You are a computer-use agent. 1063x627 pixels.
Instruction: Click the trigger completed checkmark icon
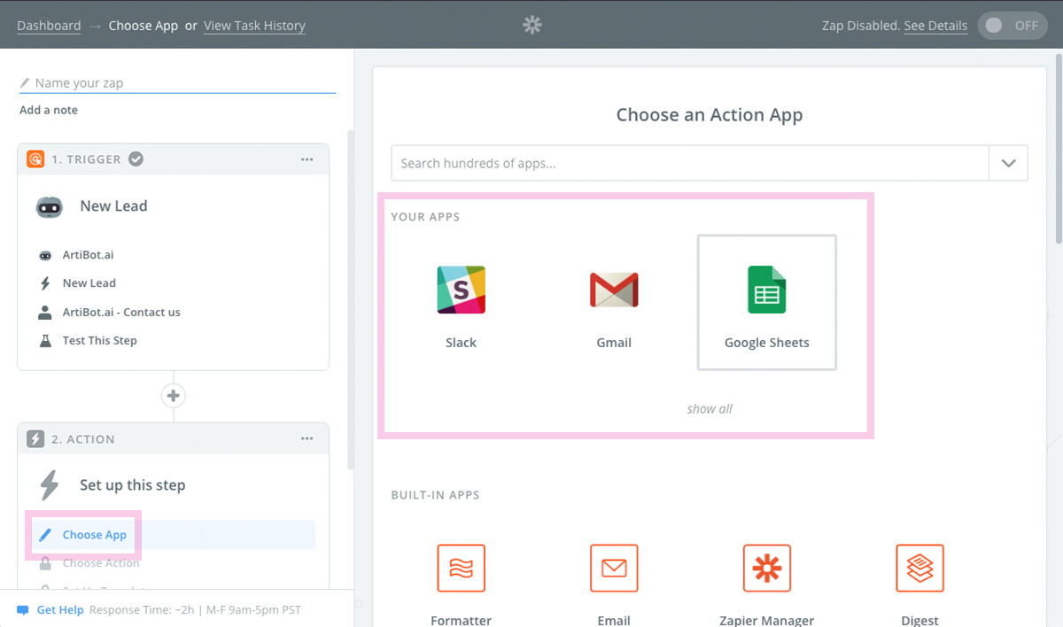[136, 159]
